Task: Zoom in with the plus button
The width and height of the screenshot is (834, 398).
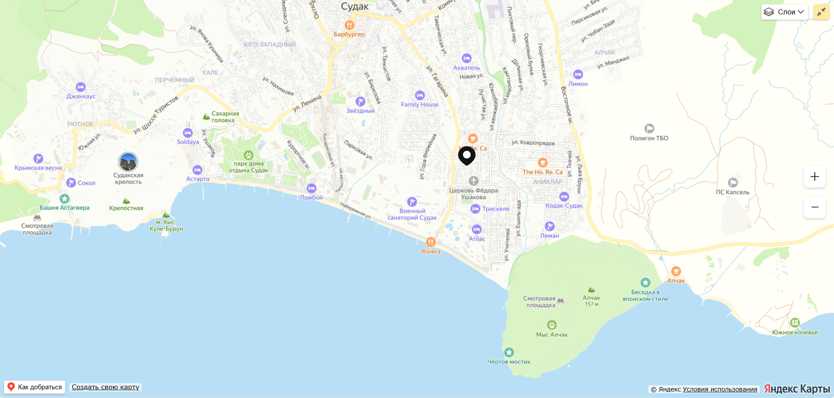Action: tap(815, 177)
